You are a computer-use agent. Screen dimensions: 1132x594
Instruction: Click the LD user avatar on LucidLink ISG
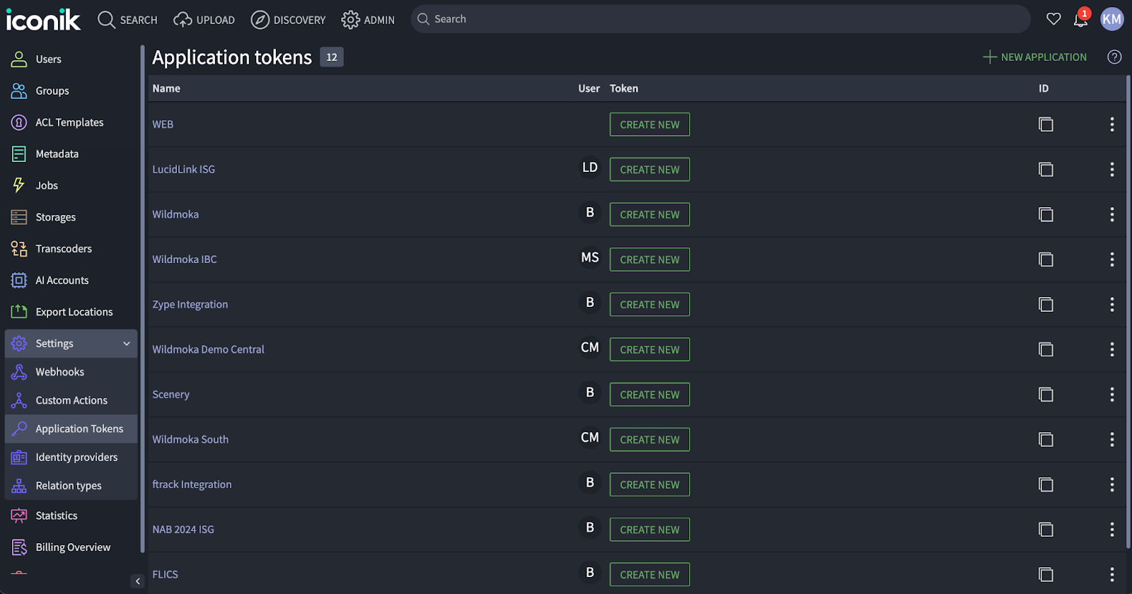(x=590, y=168)
